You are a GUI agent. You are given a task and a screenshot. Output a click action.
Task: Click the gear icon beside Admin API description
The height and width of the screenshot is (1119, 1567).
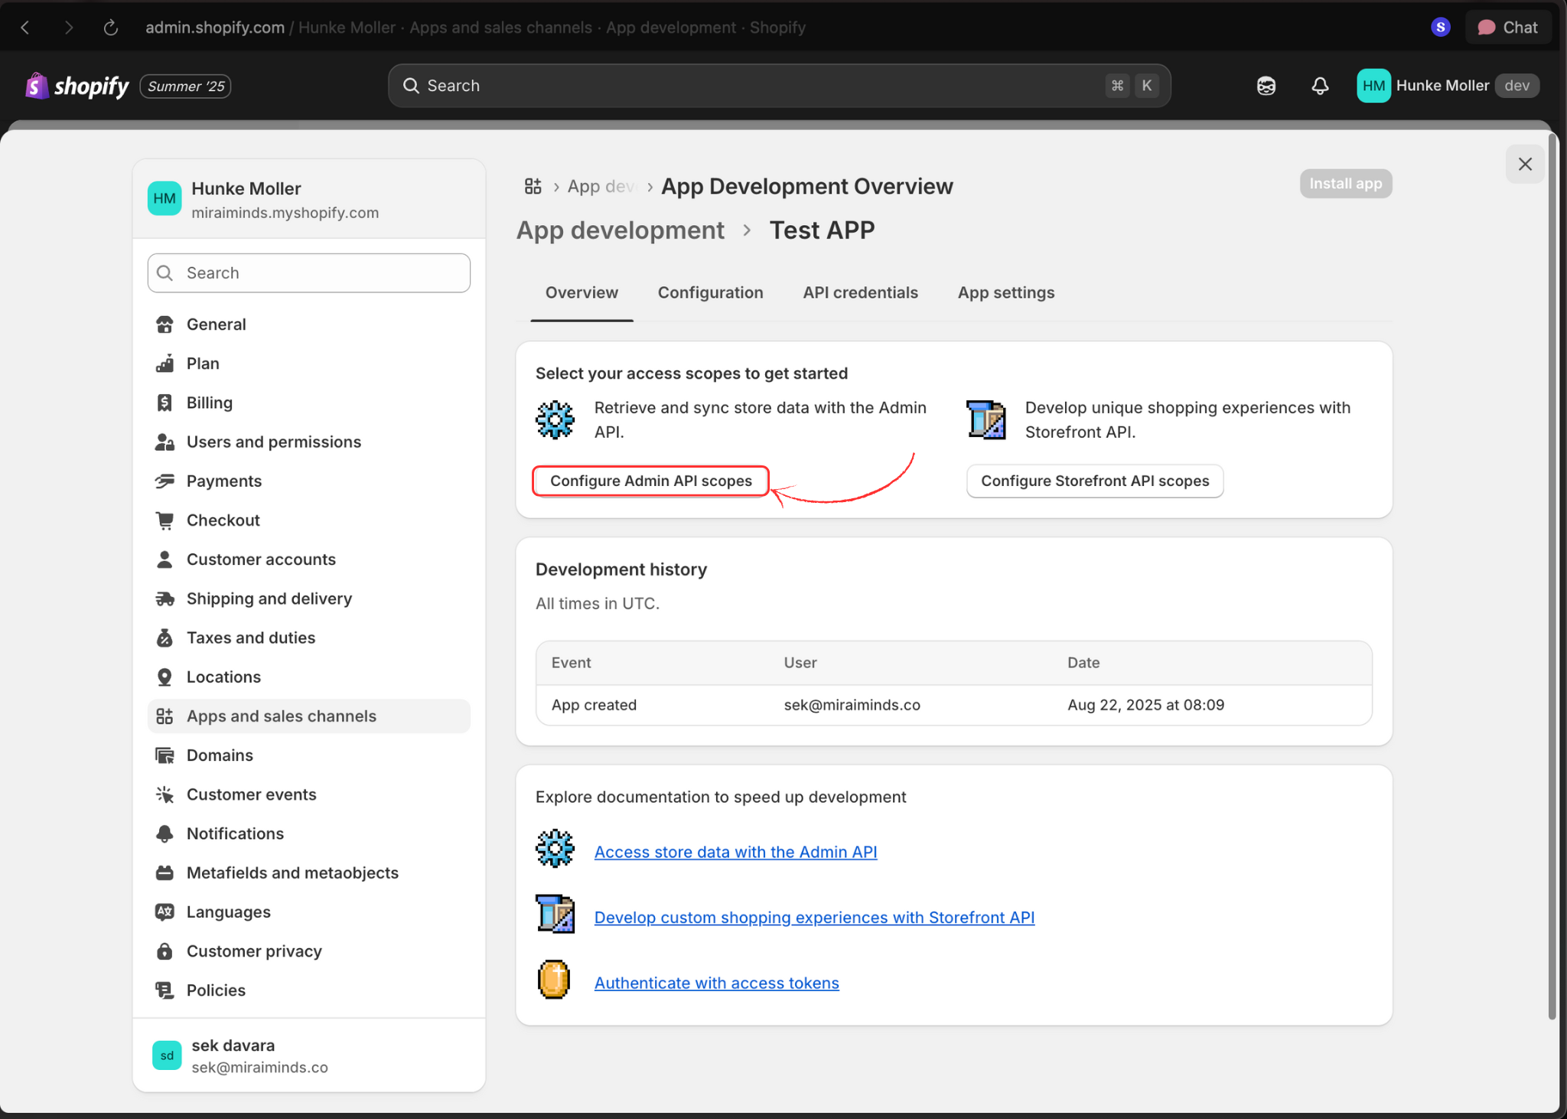coord(555,419)
